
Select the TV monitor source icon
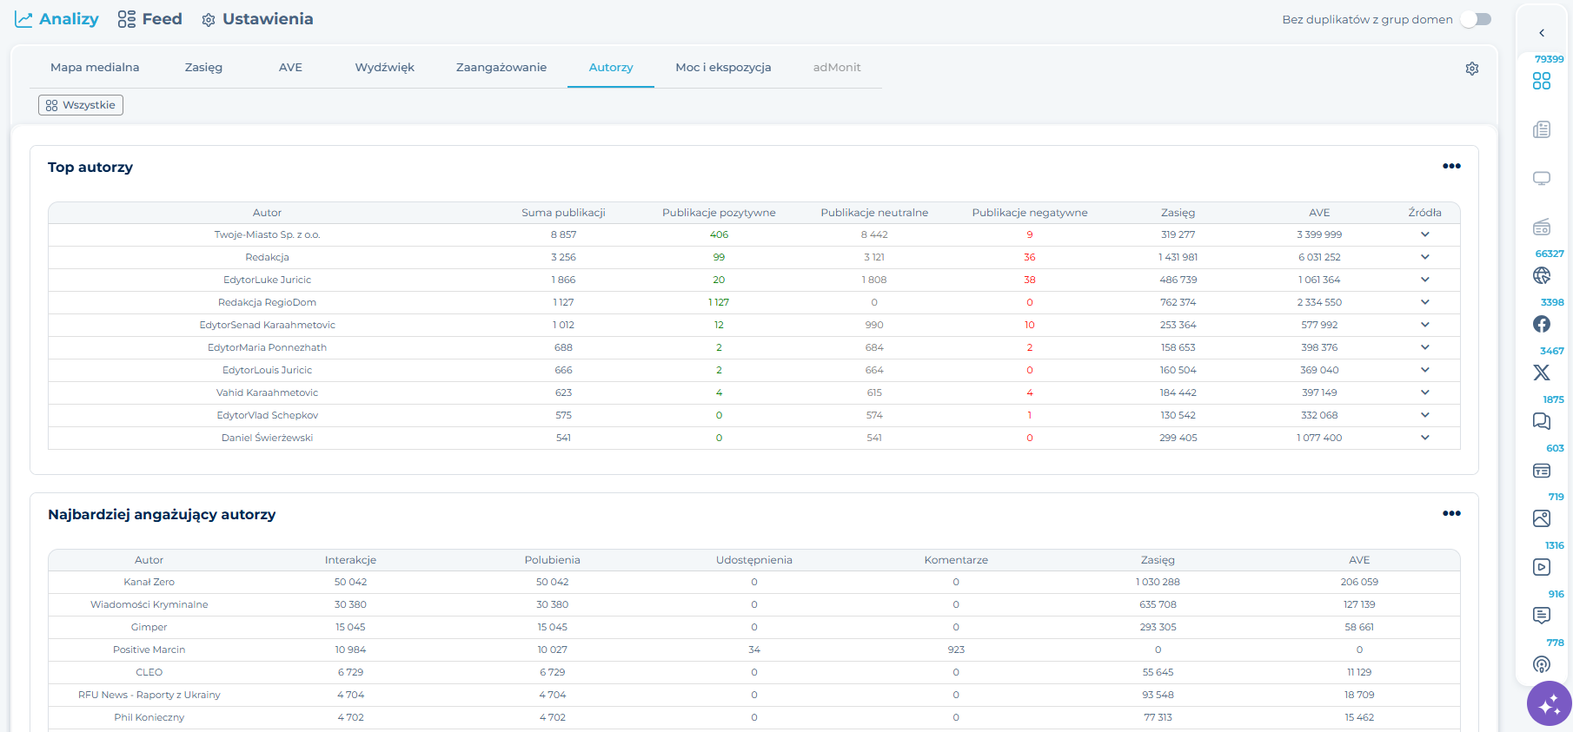pyautogui.click(x=1542, y=178)
